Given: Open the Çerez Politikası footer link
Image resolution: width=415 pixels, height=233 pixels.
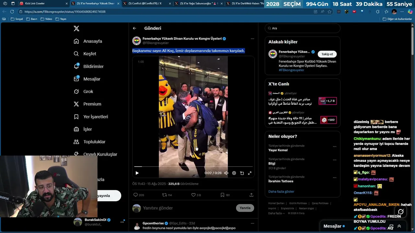Looking at the screenshot, I should tap(320, 203).
